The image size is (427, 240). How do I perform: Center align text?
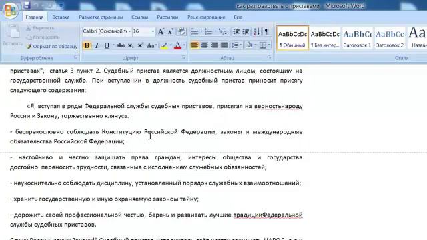pos(205,45)
